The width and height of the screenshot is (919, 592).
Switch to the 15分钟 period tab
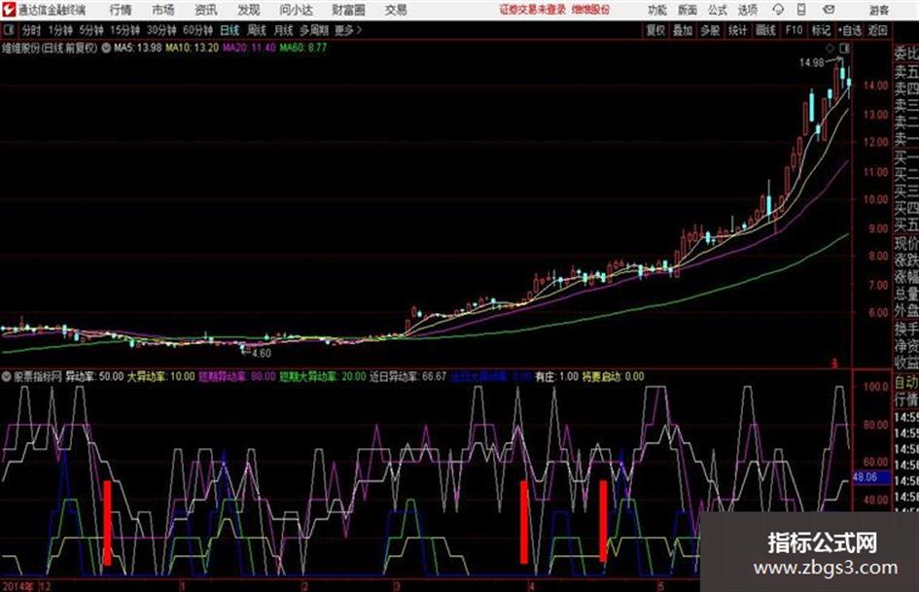tap(124, 30)
